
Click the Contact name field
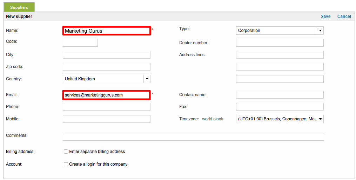click(280, 95)
